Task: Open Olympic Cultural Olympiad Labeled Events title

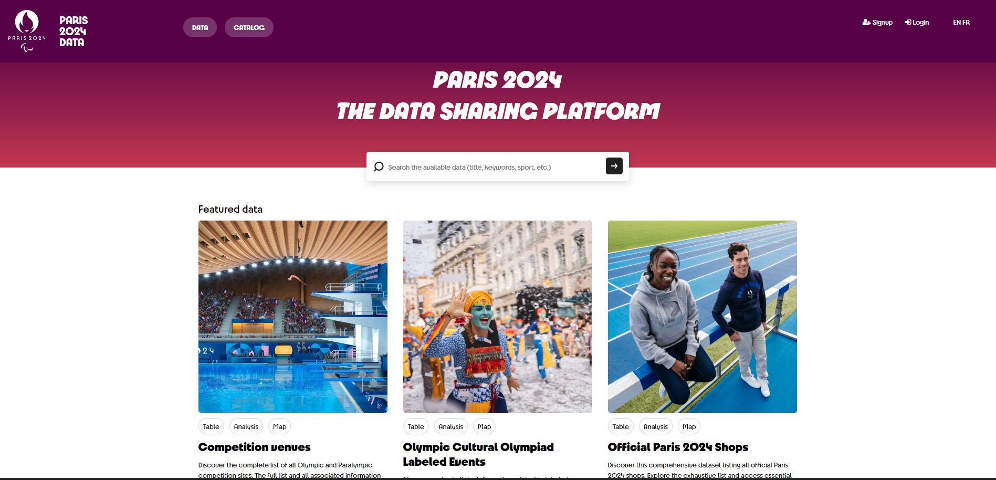Action: [x=478, y=454]
